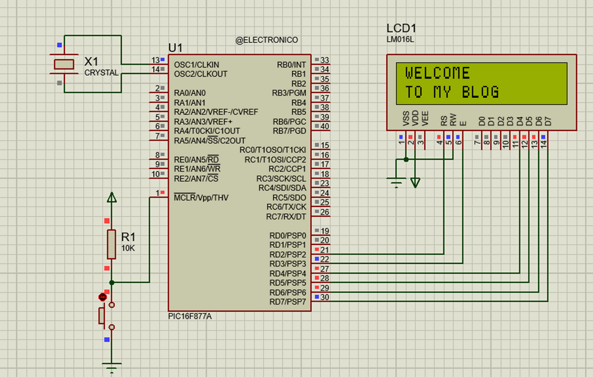Select the X1 crystal symbol
The image size is (593, 377).
point(64,64)
